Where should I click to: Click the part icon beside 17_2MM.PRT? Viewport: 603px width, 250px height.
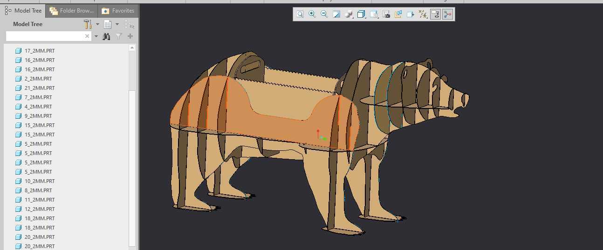pos(19,51)
